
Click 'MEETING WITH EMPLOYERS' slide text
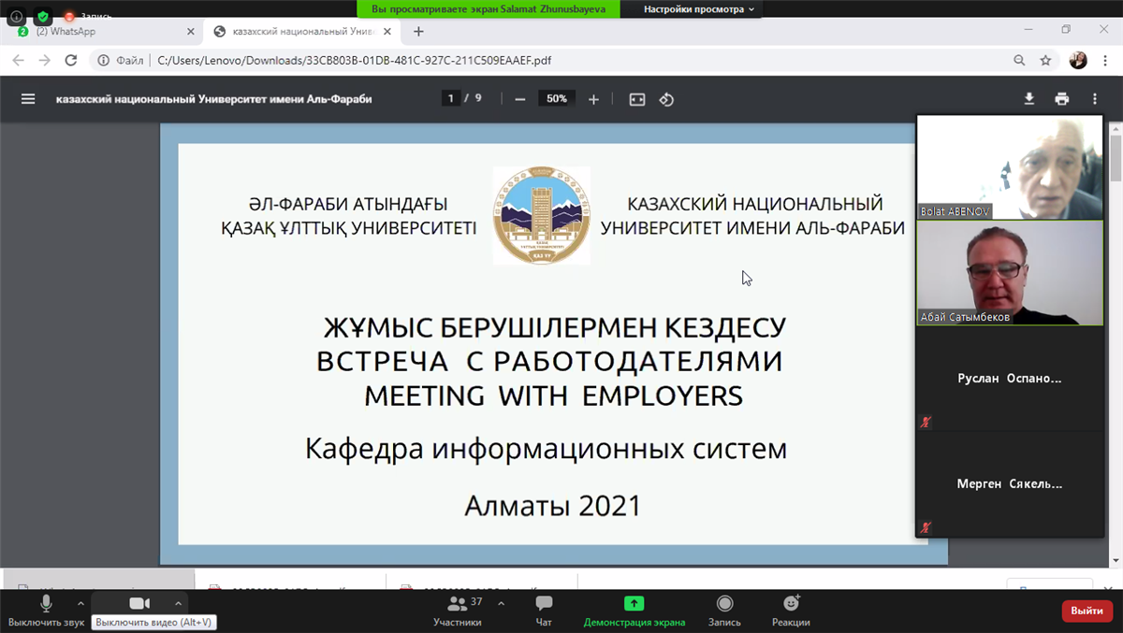click(x=553, y=396)
